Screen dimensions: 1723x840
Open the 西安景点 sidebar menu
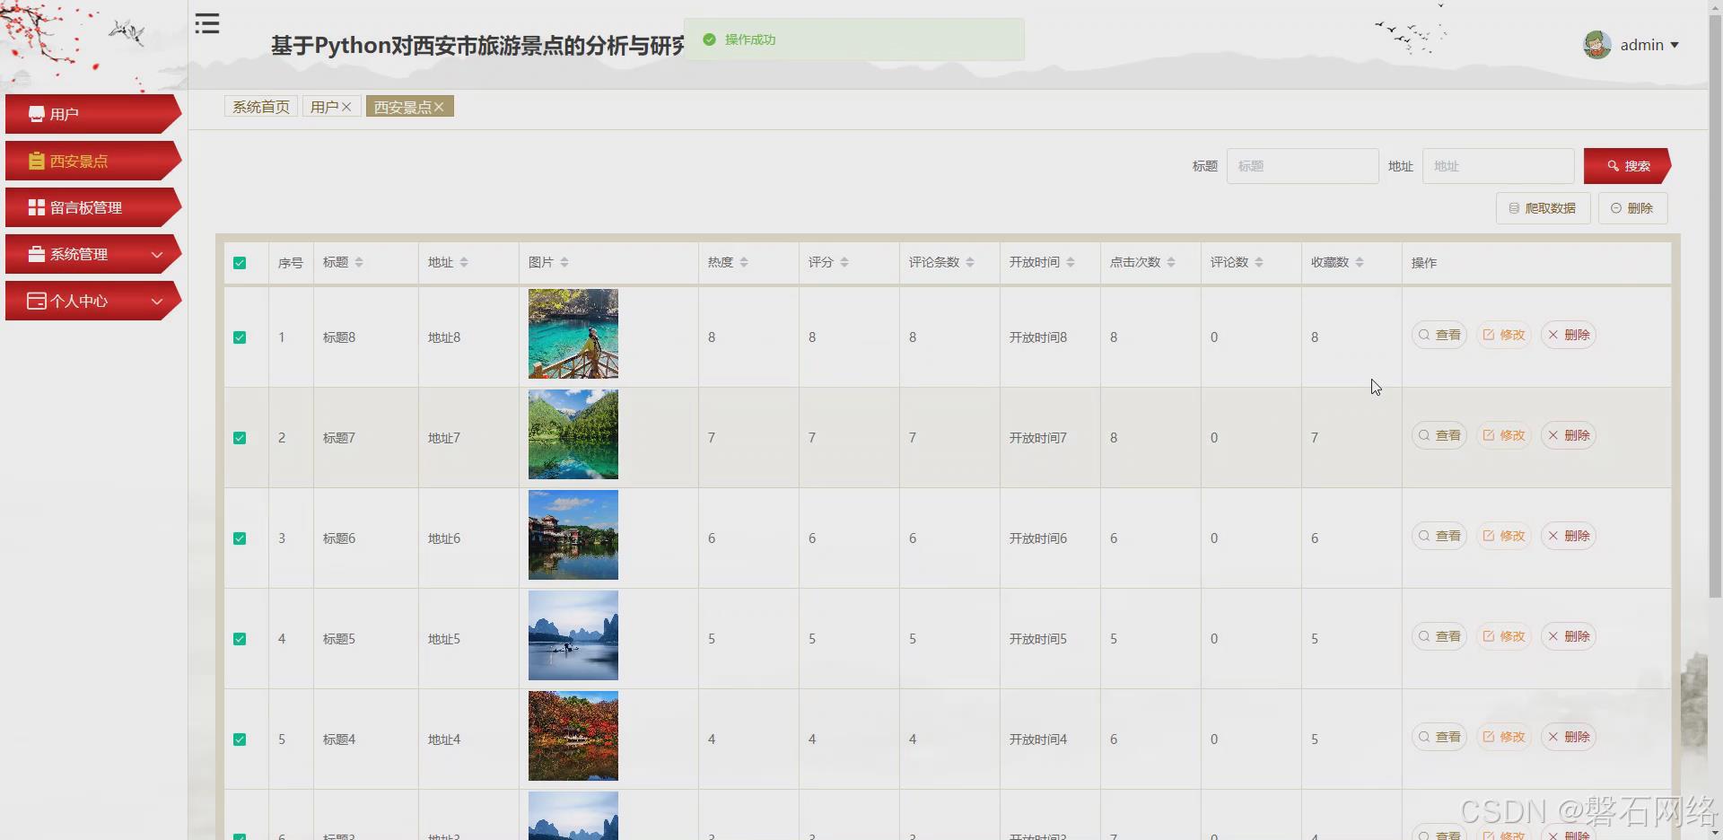(93, 161)
